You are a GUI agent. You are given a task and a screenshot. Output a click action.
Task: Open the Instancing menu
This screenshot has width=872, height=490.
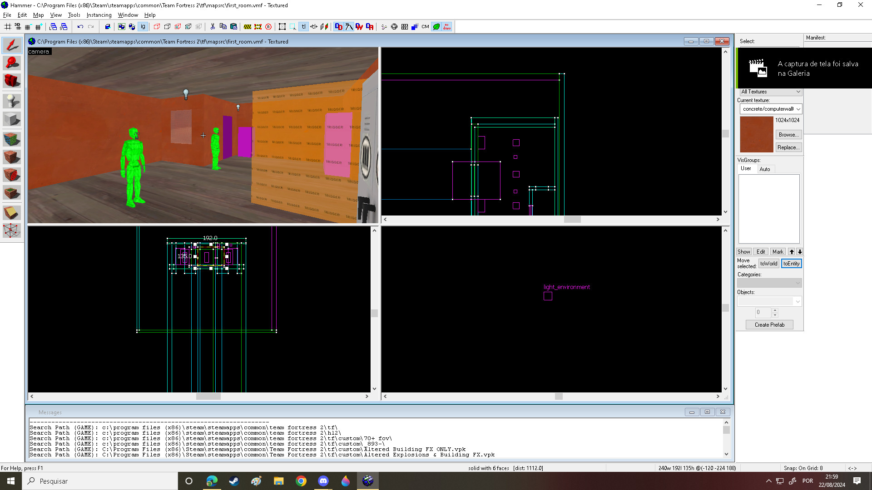pos(99,15)
